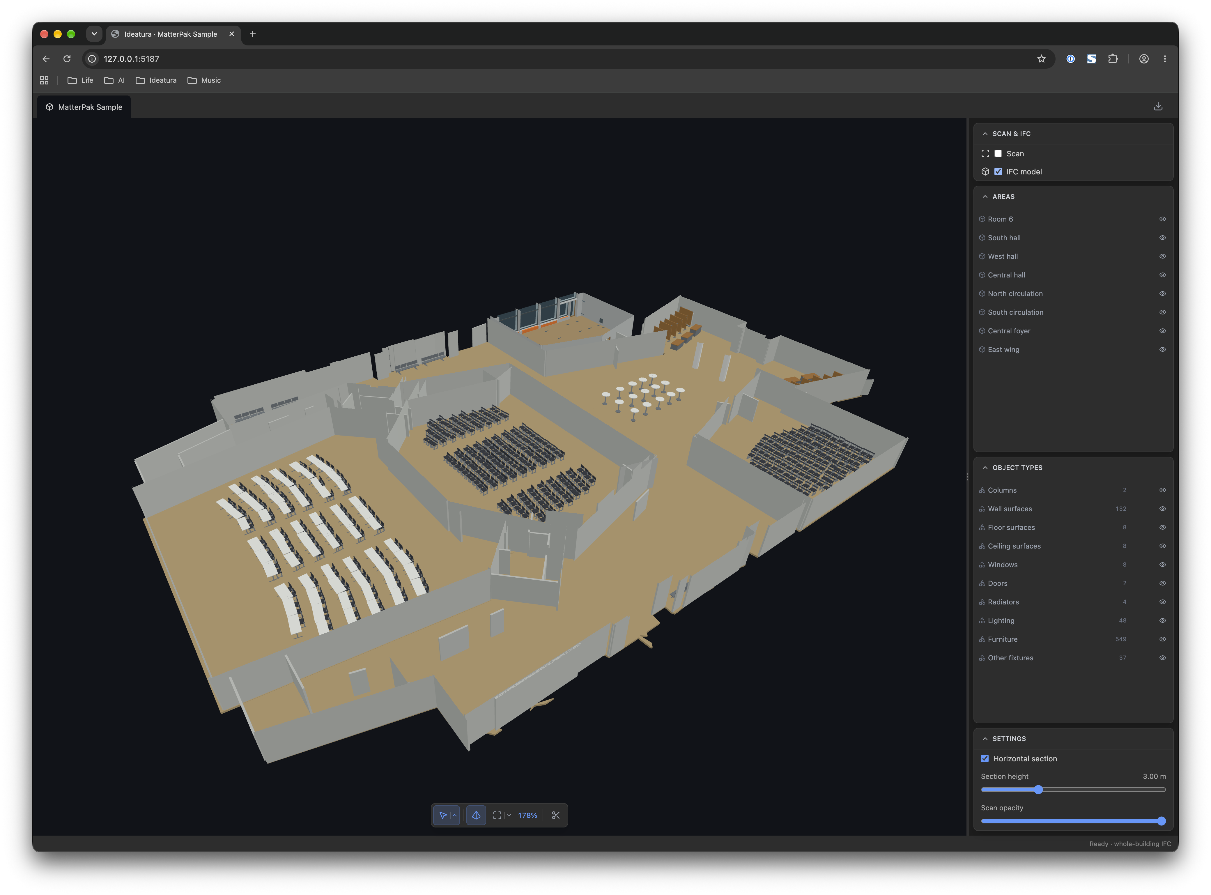The width and height of the screenshot is (1211, 895).
Task: Hide the South hall area
Action: click(x=1162, y=238)
